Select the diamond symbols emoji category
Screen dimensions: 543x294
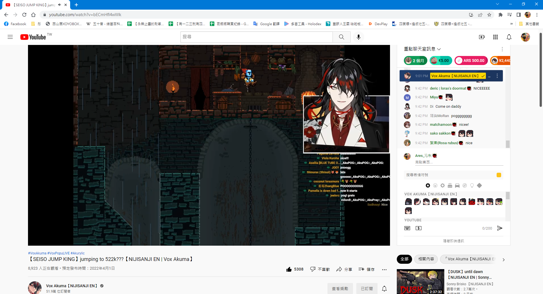479,185
